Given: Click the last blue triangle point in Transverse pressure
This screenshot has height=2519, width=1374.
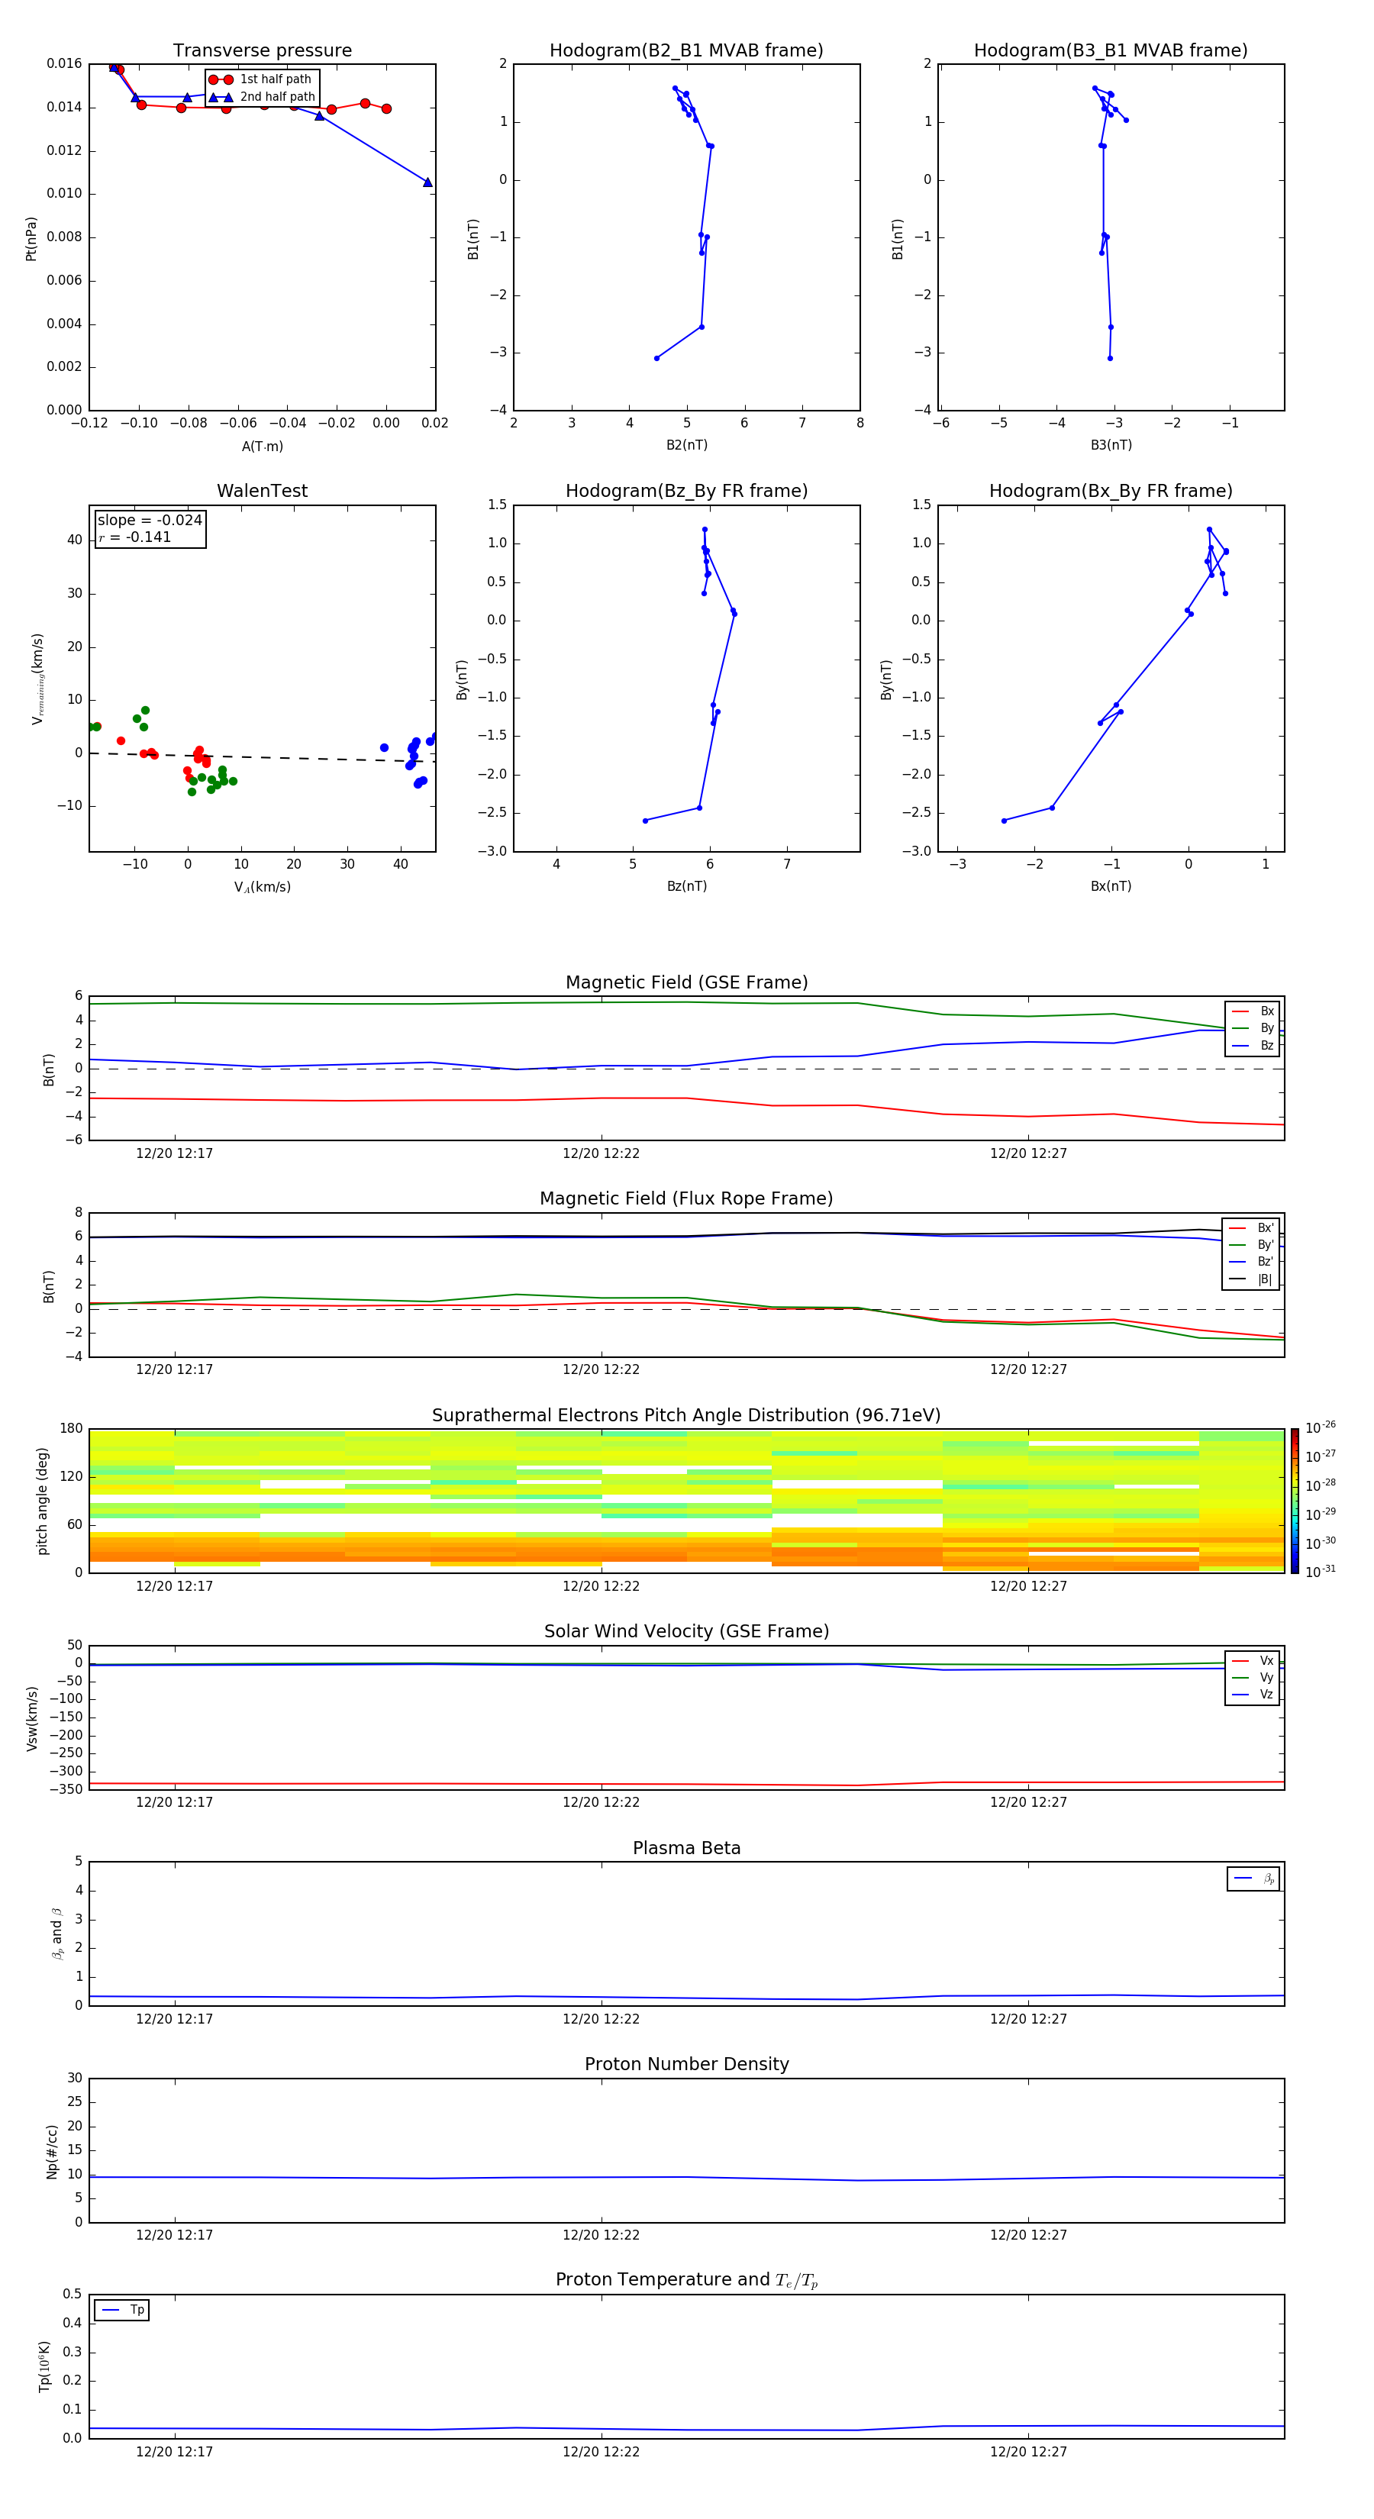Looking at the screenshot, I should [427, 182].
